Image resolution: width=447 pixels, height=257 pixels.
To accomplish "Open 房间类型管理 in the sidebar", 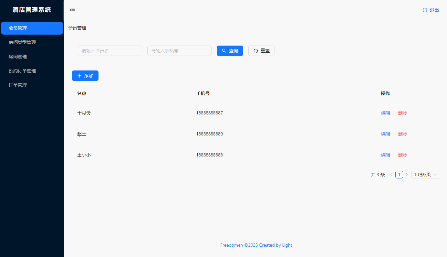I will [x=32, y=42].
